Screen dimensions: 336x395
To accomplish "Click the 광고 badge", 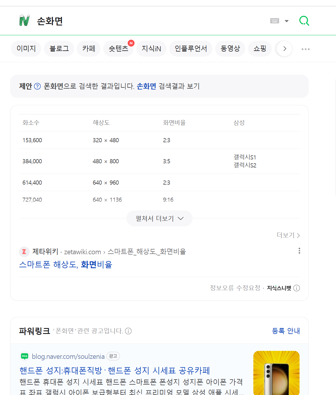I will [113, 356].
